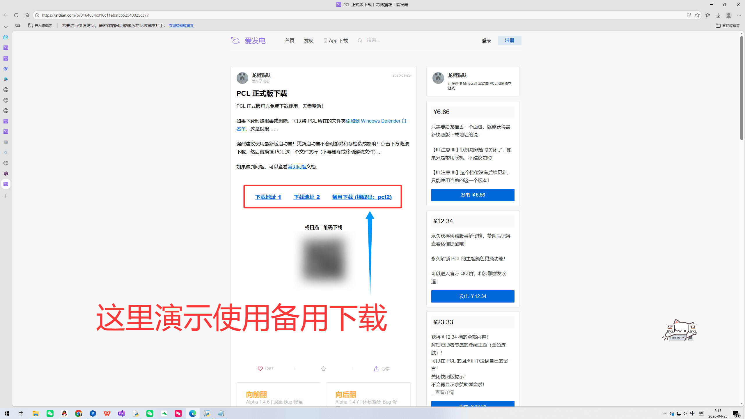
Task: Click author name 龙腾猫跃 in sidebar card
Action: pyautogui.click(x=457, y=75)
